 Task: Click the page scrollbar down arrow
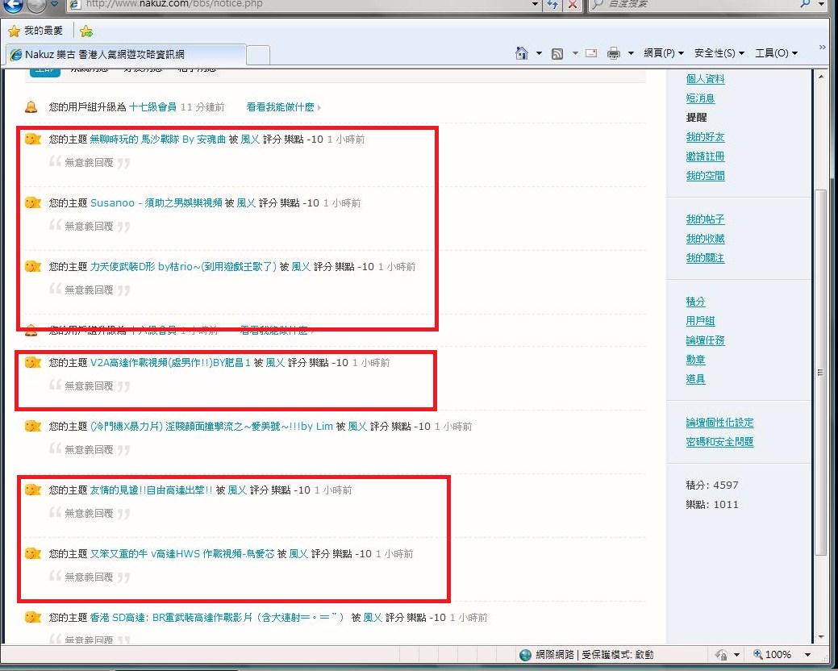[x=821, y=637]
